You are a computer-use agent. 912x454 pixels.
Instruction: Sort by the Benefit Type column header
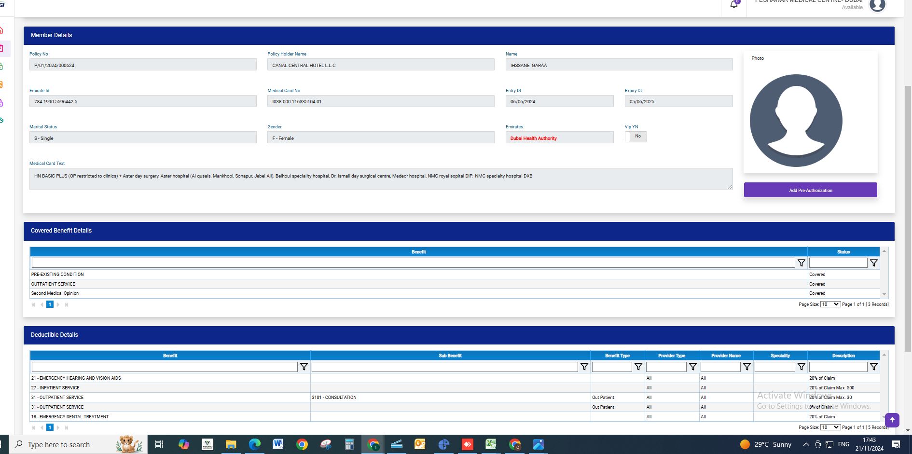(x=617, y=356)
